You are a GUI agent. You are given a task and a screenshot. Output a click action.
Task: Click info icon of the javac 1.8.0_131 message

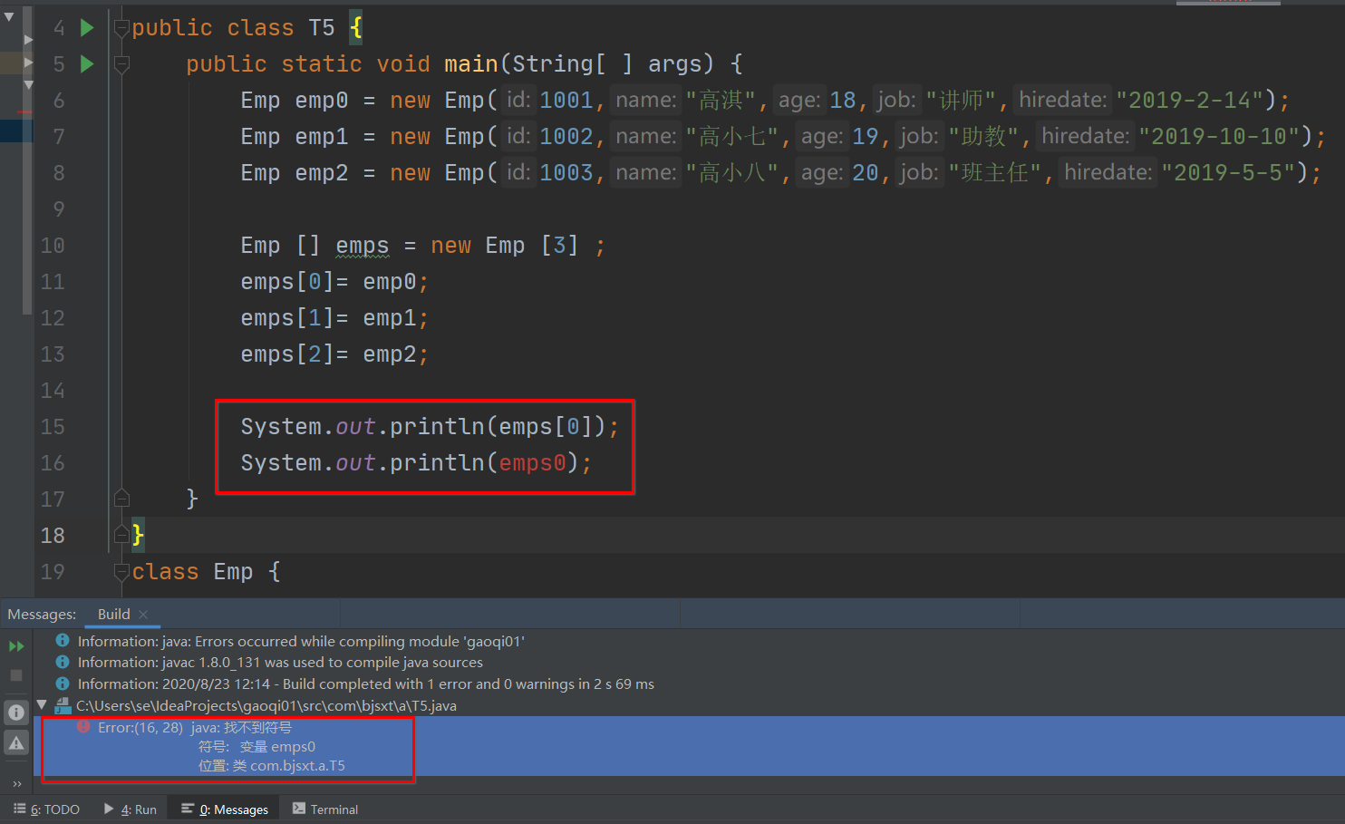(x=63, y=663)
